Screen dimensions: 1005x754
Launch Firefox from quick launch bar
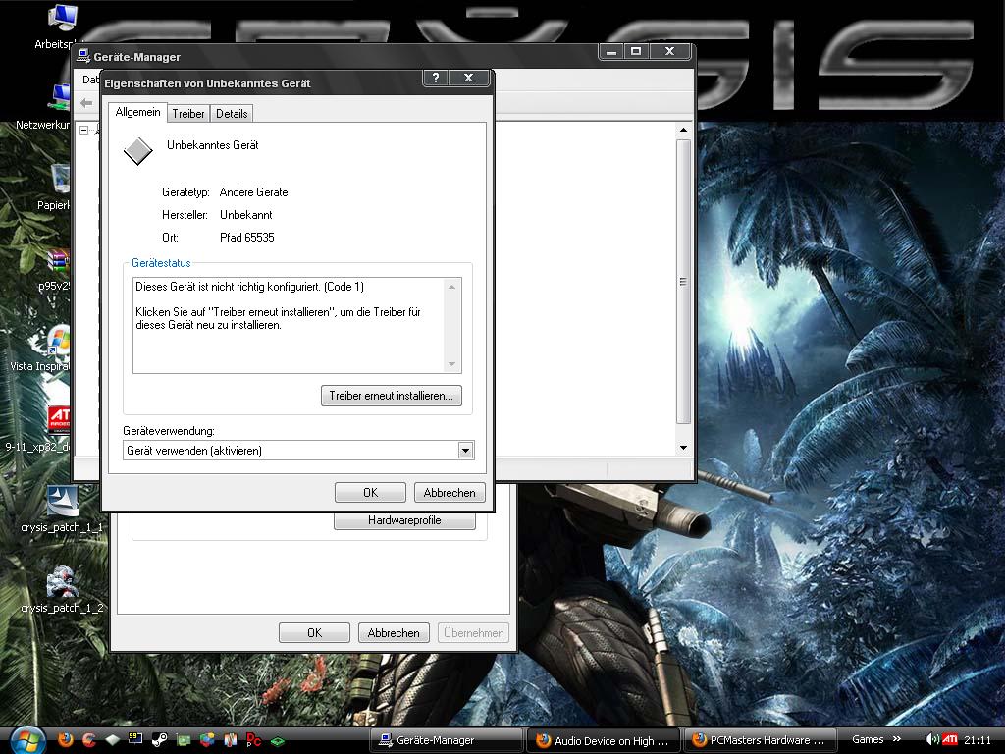[x=66, y=740]
